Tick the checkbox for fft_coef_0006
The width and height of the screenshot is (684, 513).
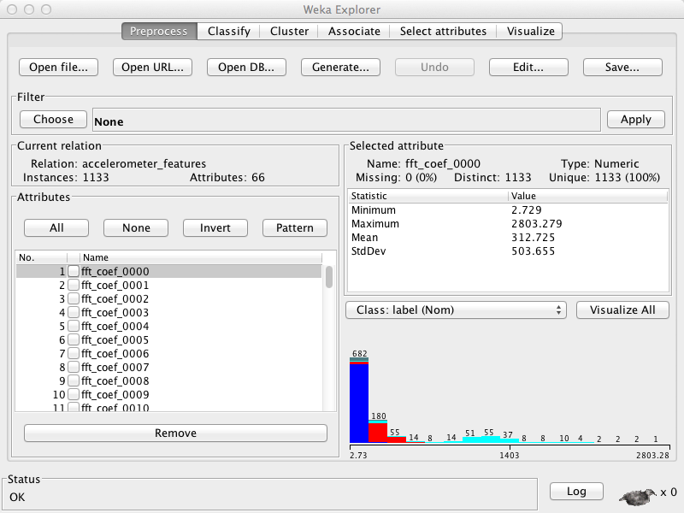[x=74, y=353]
